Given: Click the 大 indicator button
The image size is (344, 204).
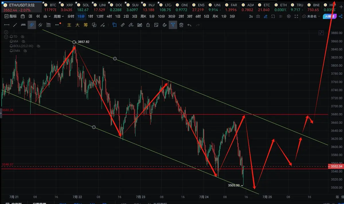Looking at the screenshot, I should [x=77, y=25].
